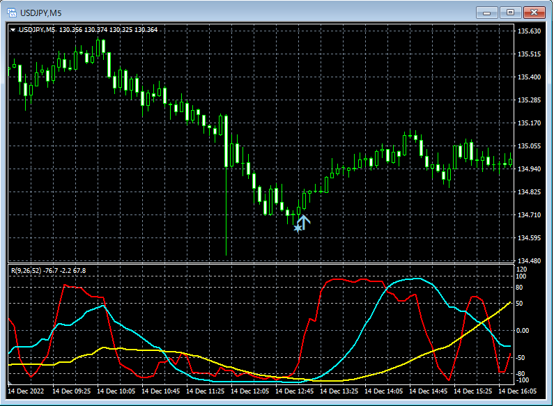Open the USDJPY,M5 chart dropdown triangle
554x406 pixels.
click(13, 29)
